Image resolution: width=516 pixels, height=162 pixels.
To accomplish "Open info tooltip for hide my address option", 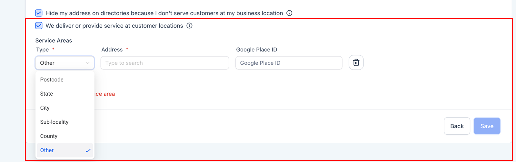I will coord(289,13).
